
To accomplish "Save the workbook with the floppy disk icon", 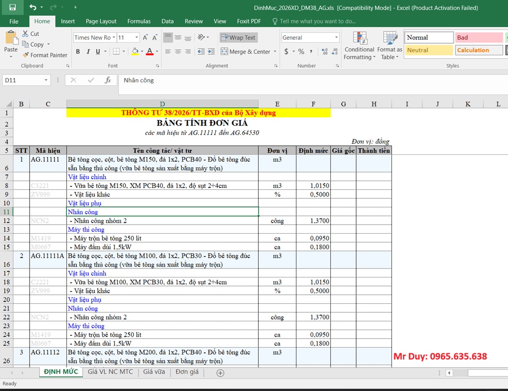I will 12,7.
